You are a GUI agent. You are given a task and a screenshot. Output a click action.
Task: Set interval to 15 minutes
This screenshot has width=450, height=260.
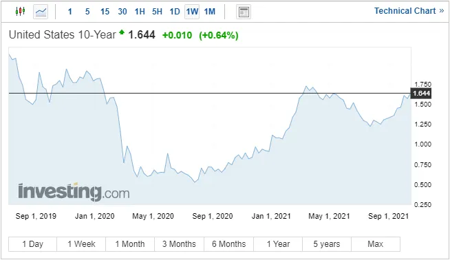[x=105, y=12]
